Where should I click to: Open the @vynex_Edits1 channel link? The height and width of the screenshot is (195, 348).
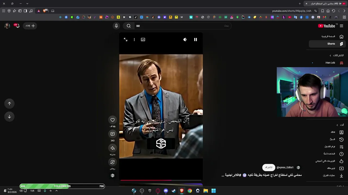[285, 167]
